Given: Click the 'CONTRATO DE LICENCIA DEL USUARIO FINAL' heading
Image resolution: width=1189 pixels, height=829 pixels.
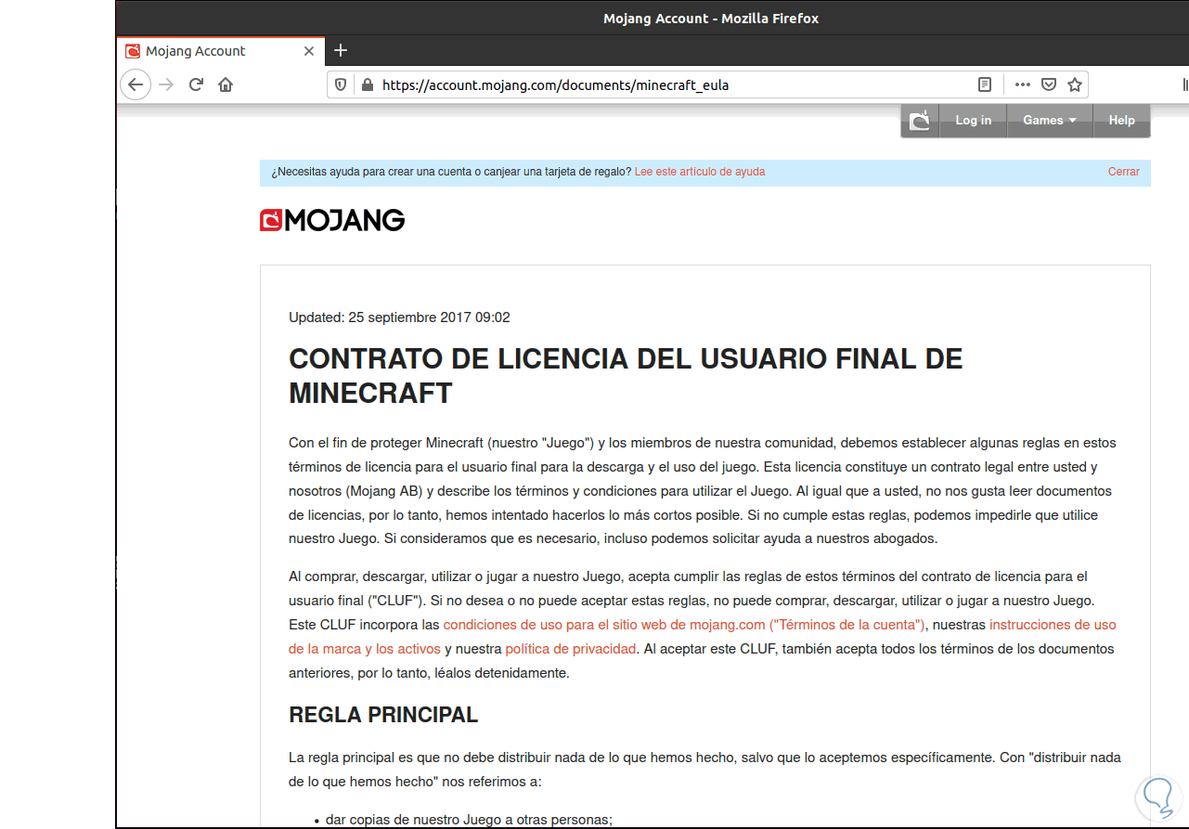Looking at the screenshot, I should [x=626, y=376].
